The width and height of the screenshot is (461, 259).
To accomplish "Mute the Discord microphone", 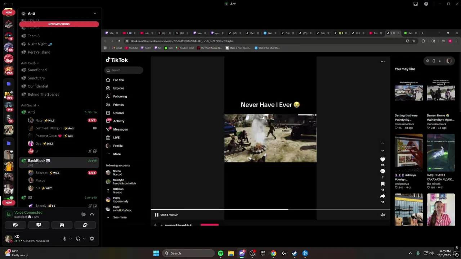I will click(x=64, y=238).
